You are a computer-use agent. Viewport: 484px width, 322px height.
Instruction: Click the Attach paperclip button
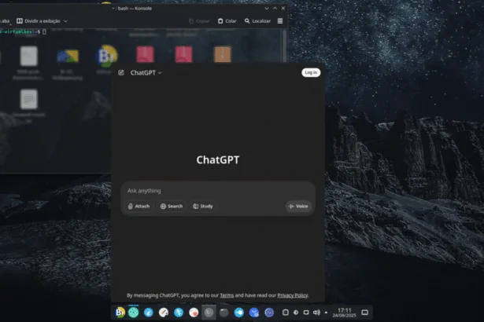coord(139,206)
